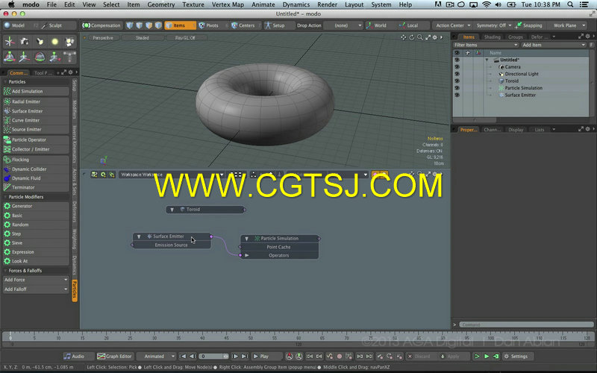Add a Dynamic Collider
The image size is (597, 373).
(36, 169)
